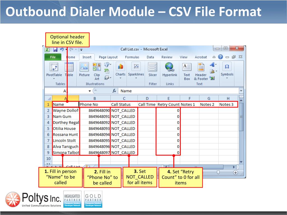
Task: Switch to the View tab
Action: [183, 57]
